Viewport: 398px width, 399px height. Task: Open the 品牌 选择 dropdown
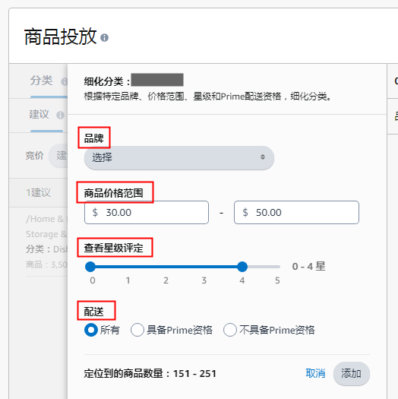[179, 157]
